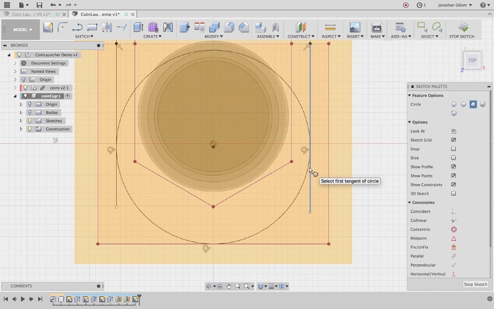This screenshot has width=494, height=309.
Task: Toggle the Sketch Grid checkbox
Action: [x=453, y=140]
